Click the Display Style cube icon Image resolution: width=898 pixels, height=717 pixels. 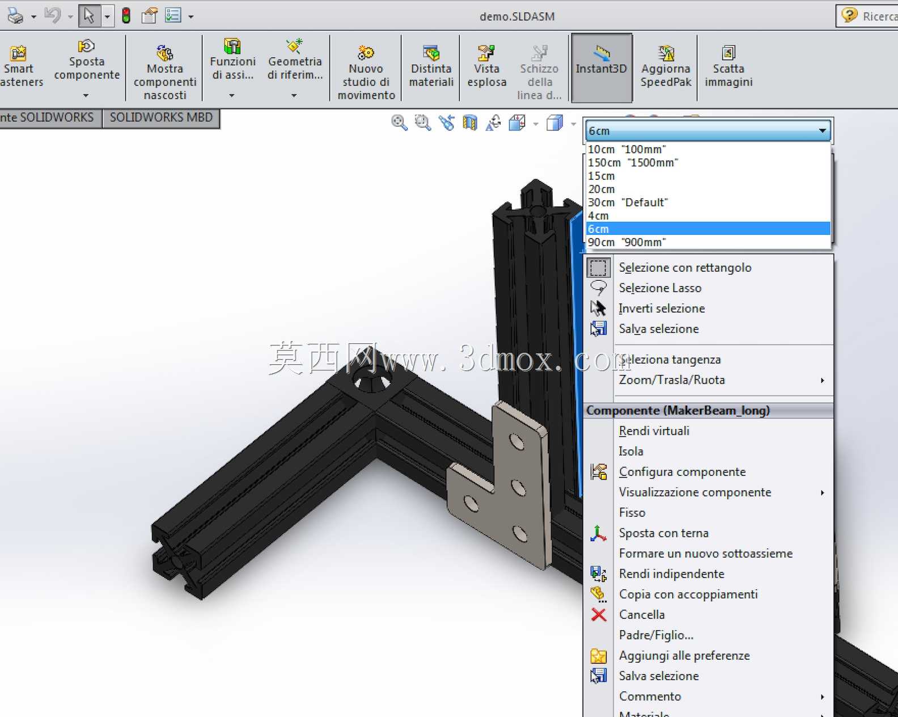[x=554, y=123]
